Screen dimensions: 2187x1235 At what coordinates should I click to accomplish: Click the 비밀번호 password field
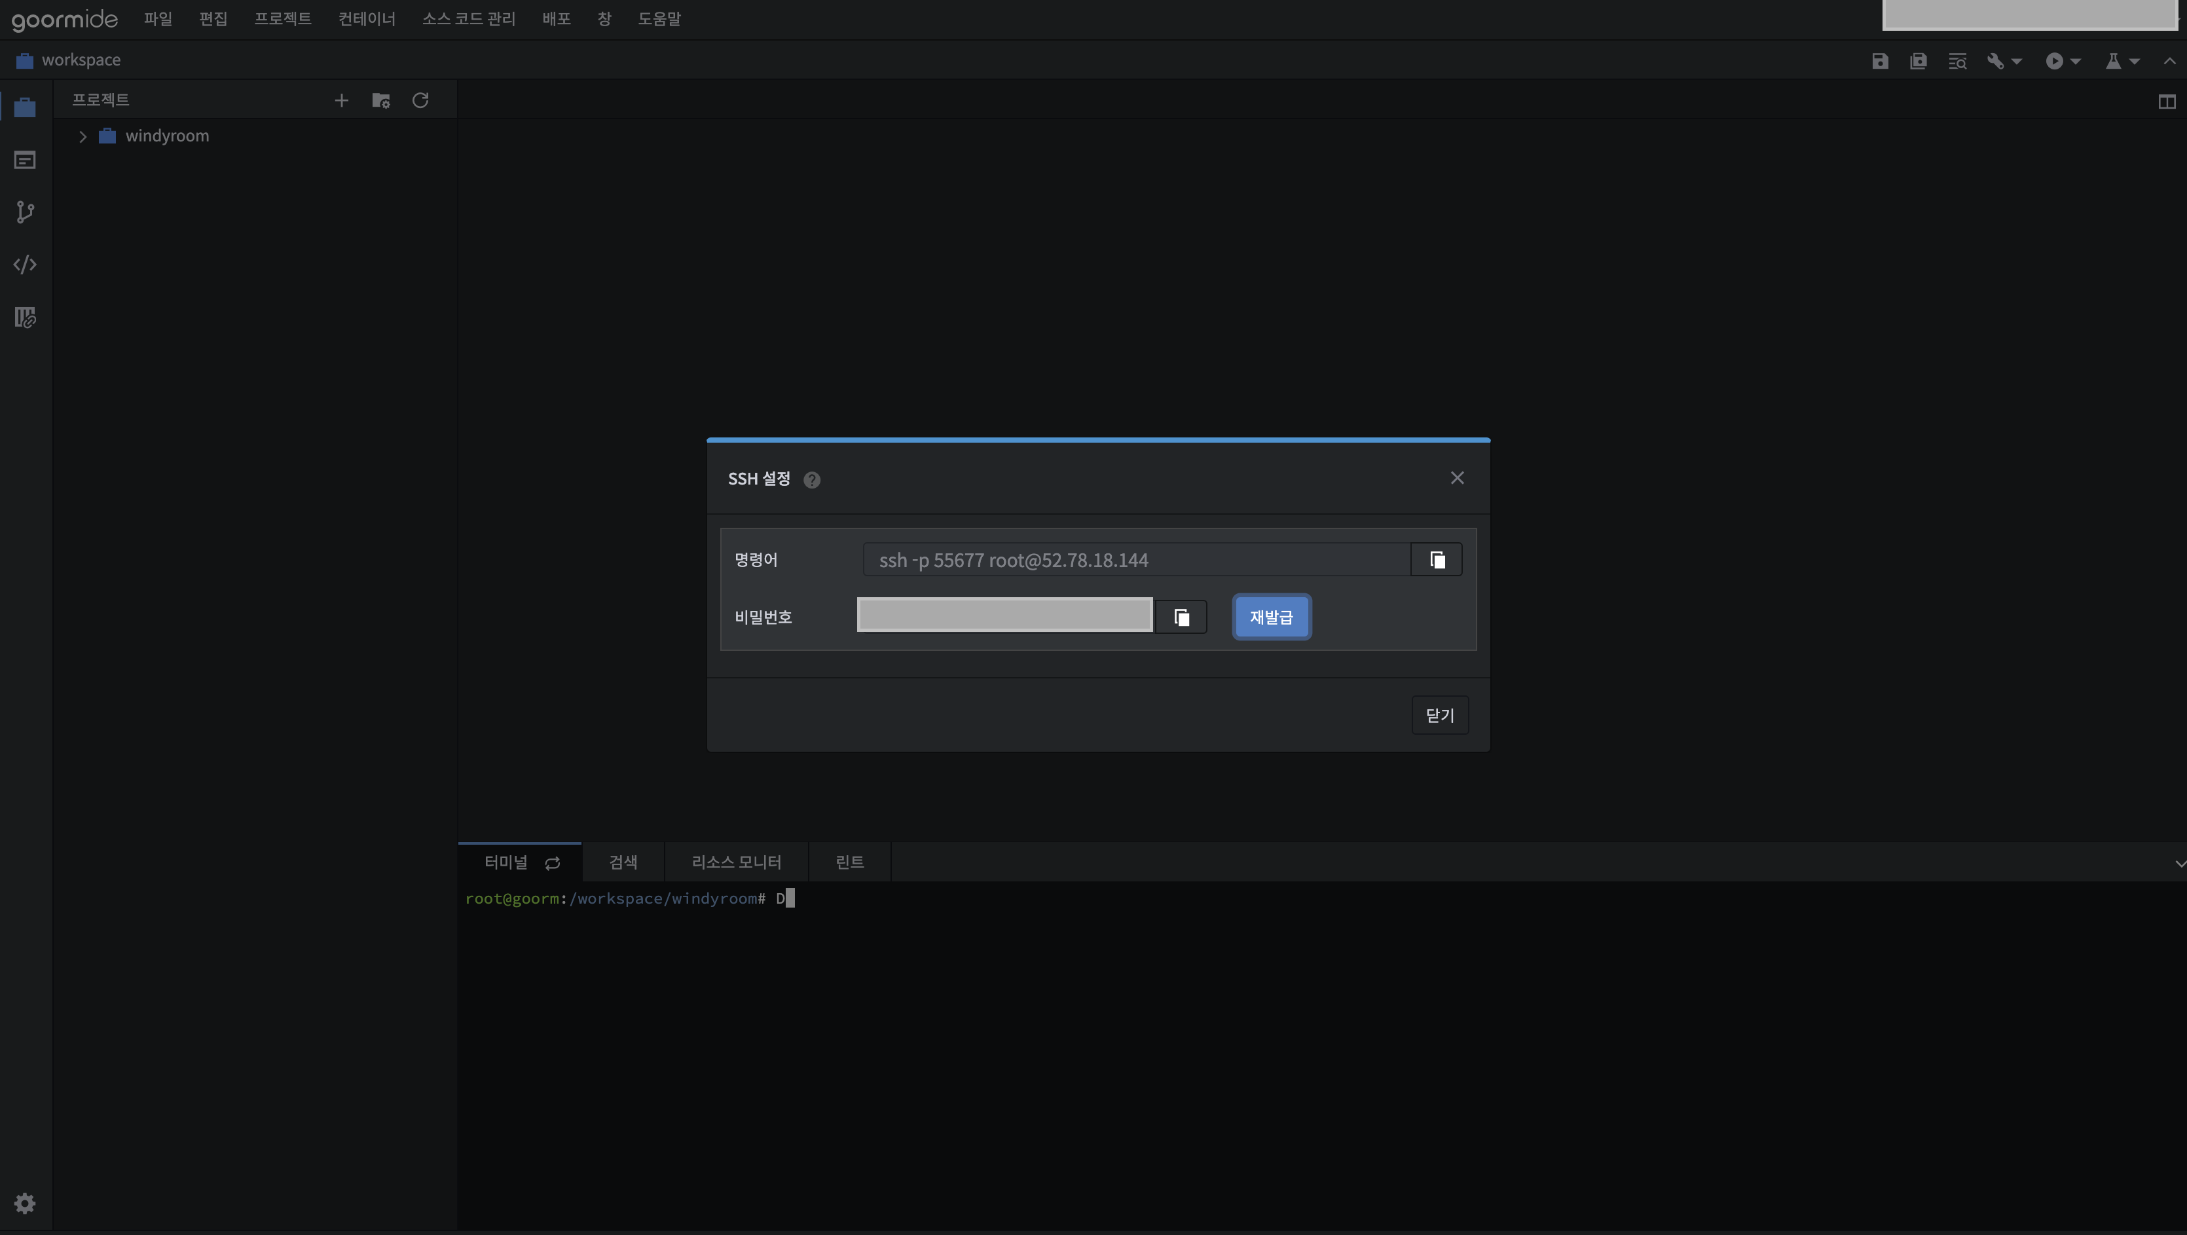(1005, 616)
